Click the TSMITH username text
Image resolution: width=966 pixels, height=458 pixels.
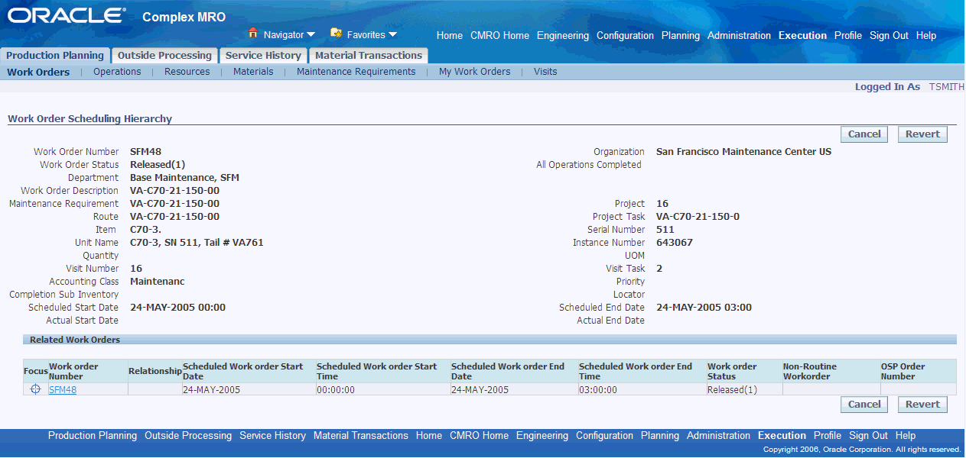coord(947,87)
